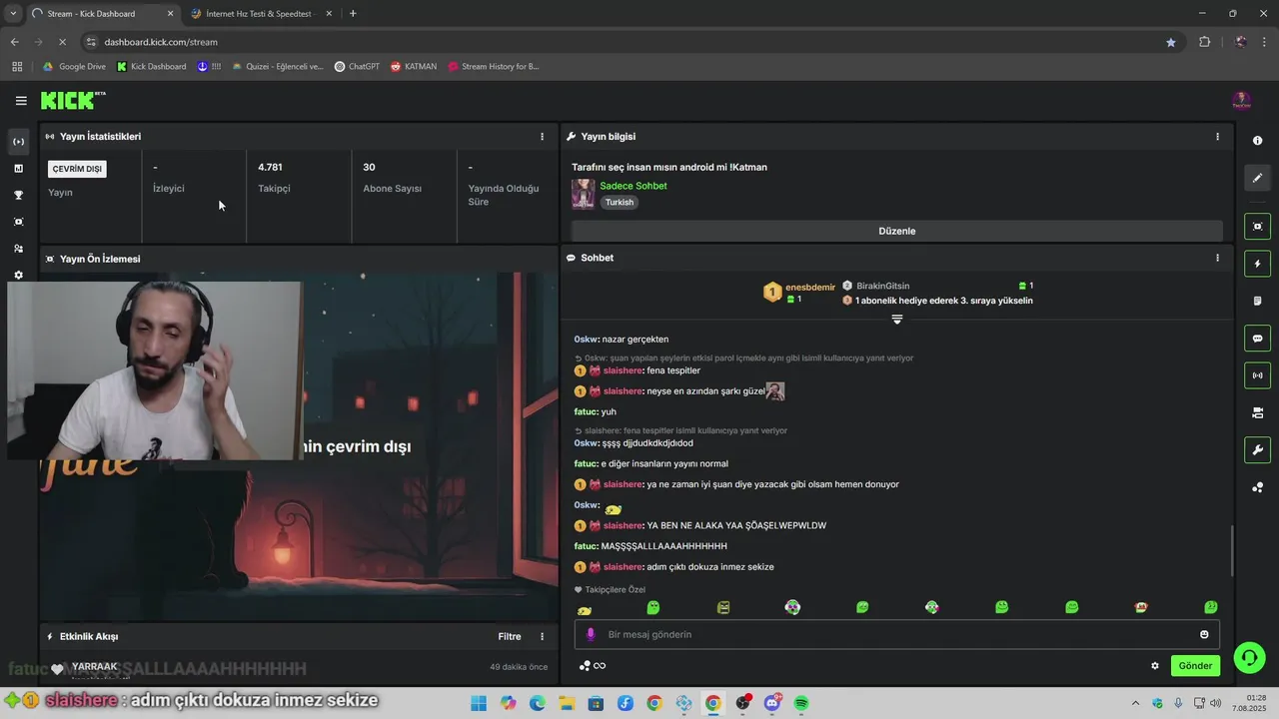Open options menu for Yayın bilgisi panel
The width and height of the screenshot is (1279, 719).
click(x=1217, y=137)
